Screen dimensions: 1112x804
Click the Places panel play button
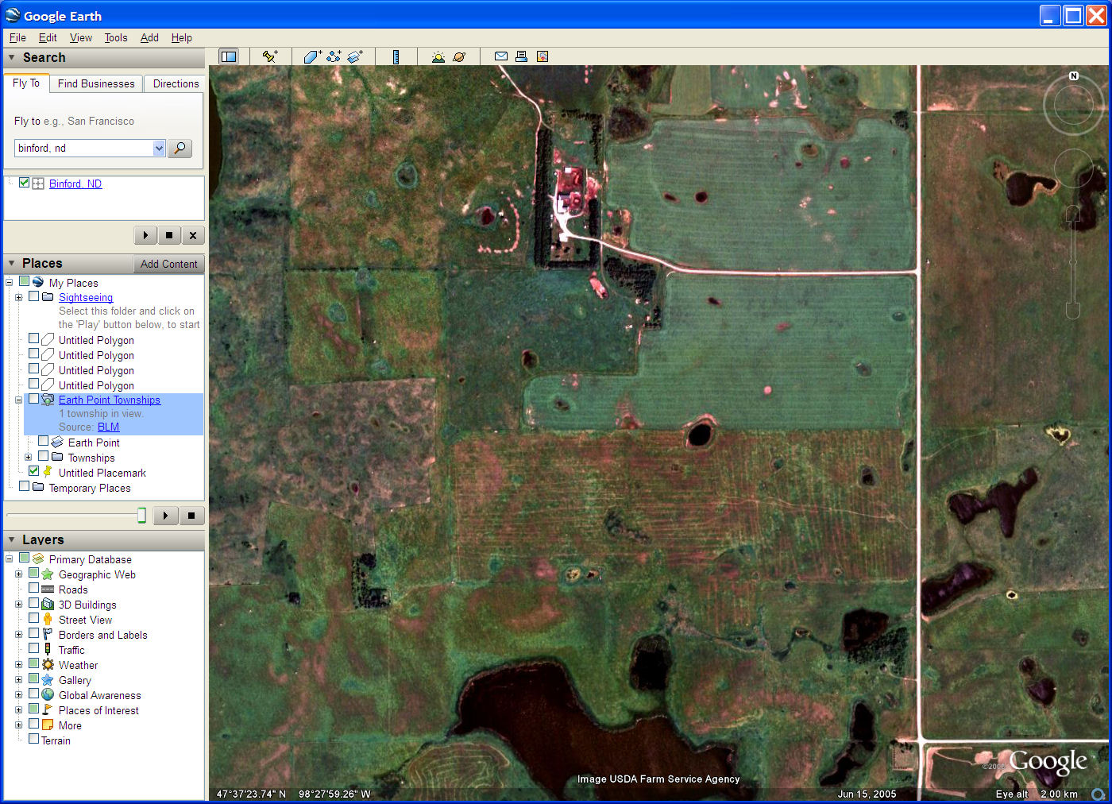[x=165, y=516]
